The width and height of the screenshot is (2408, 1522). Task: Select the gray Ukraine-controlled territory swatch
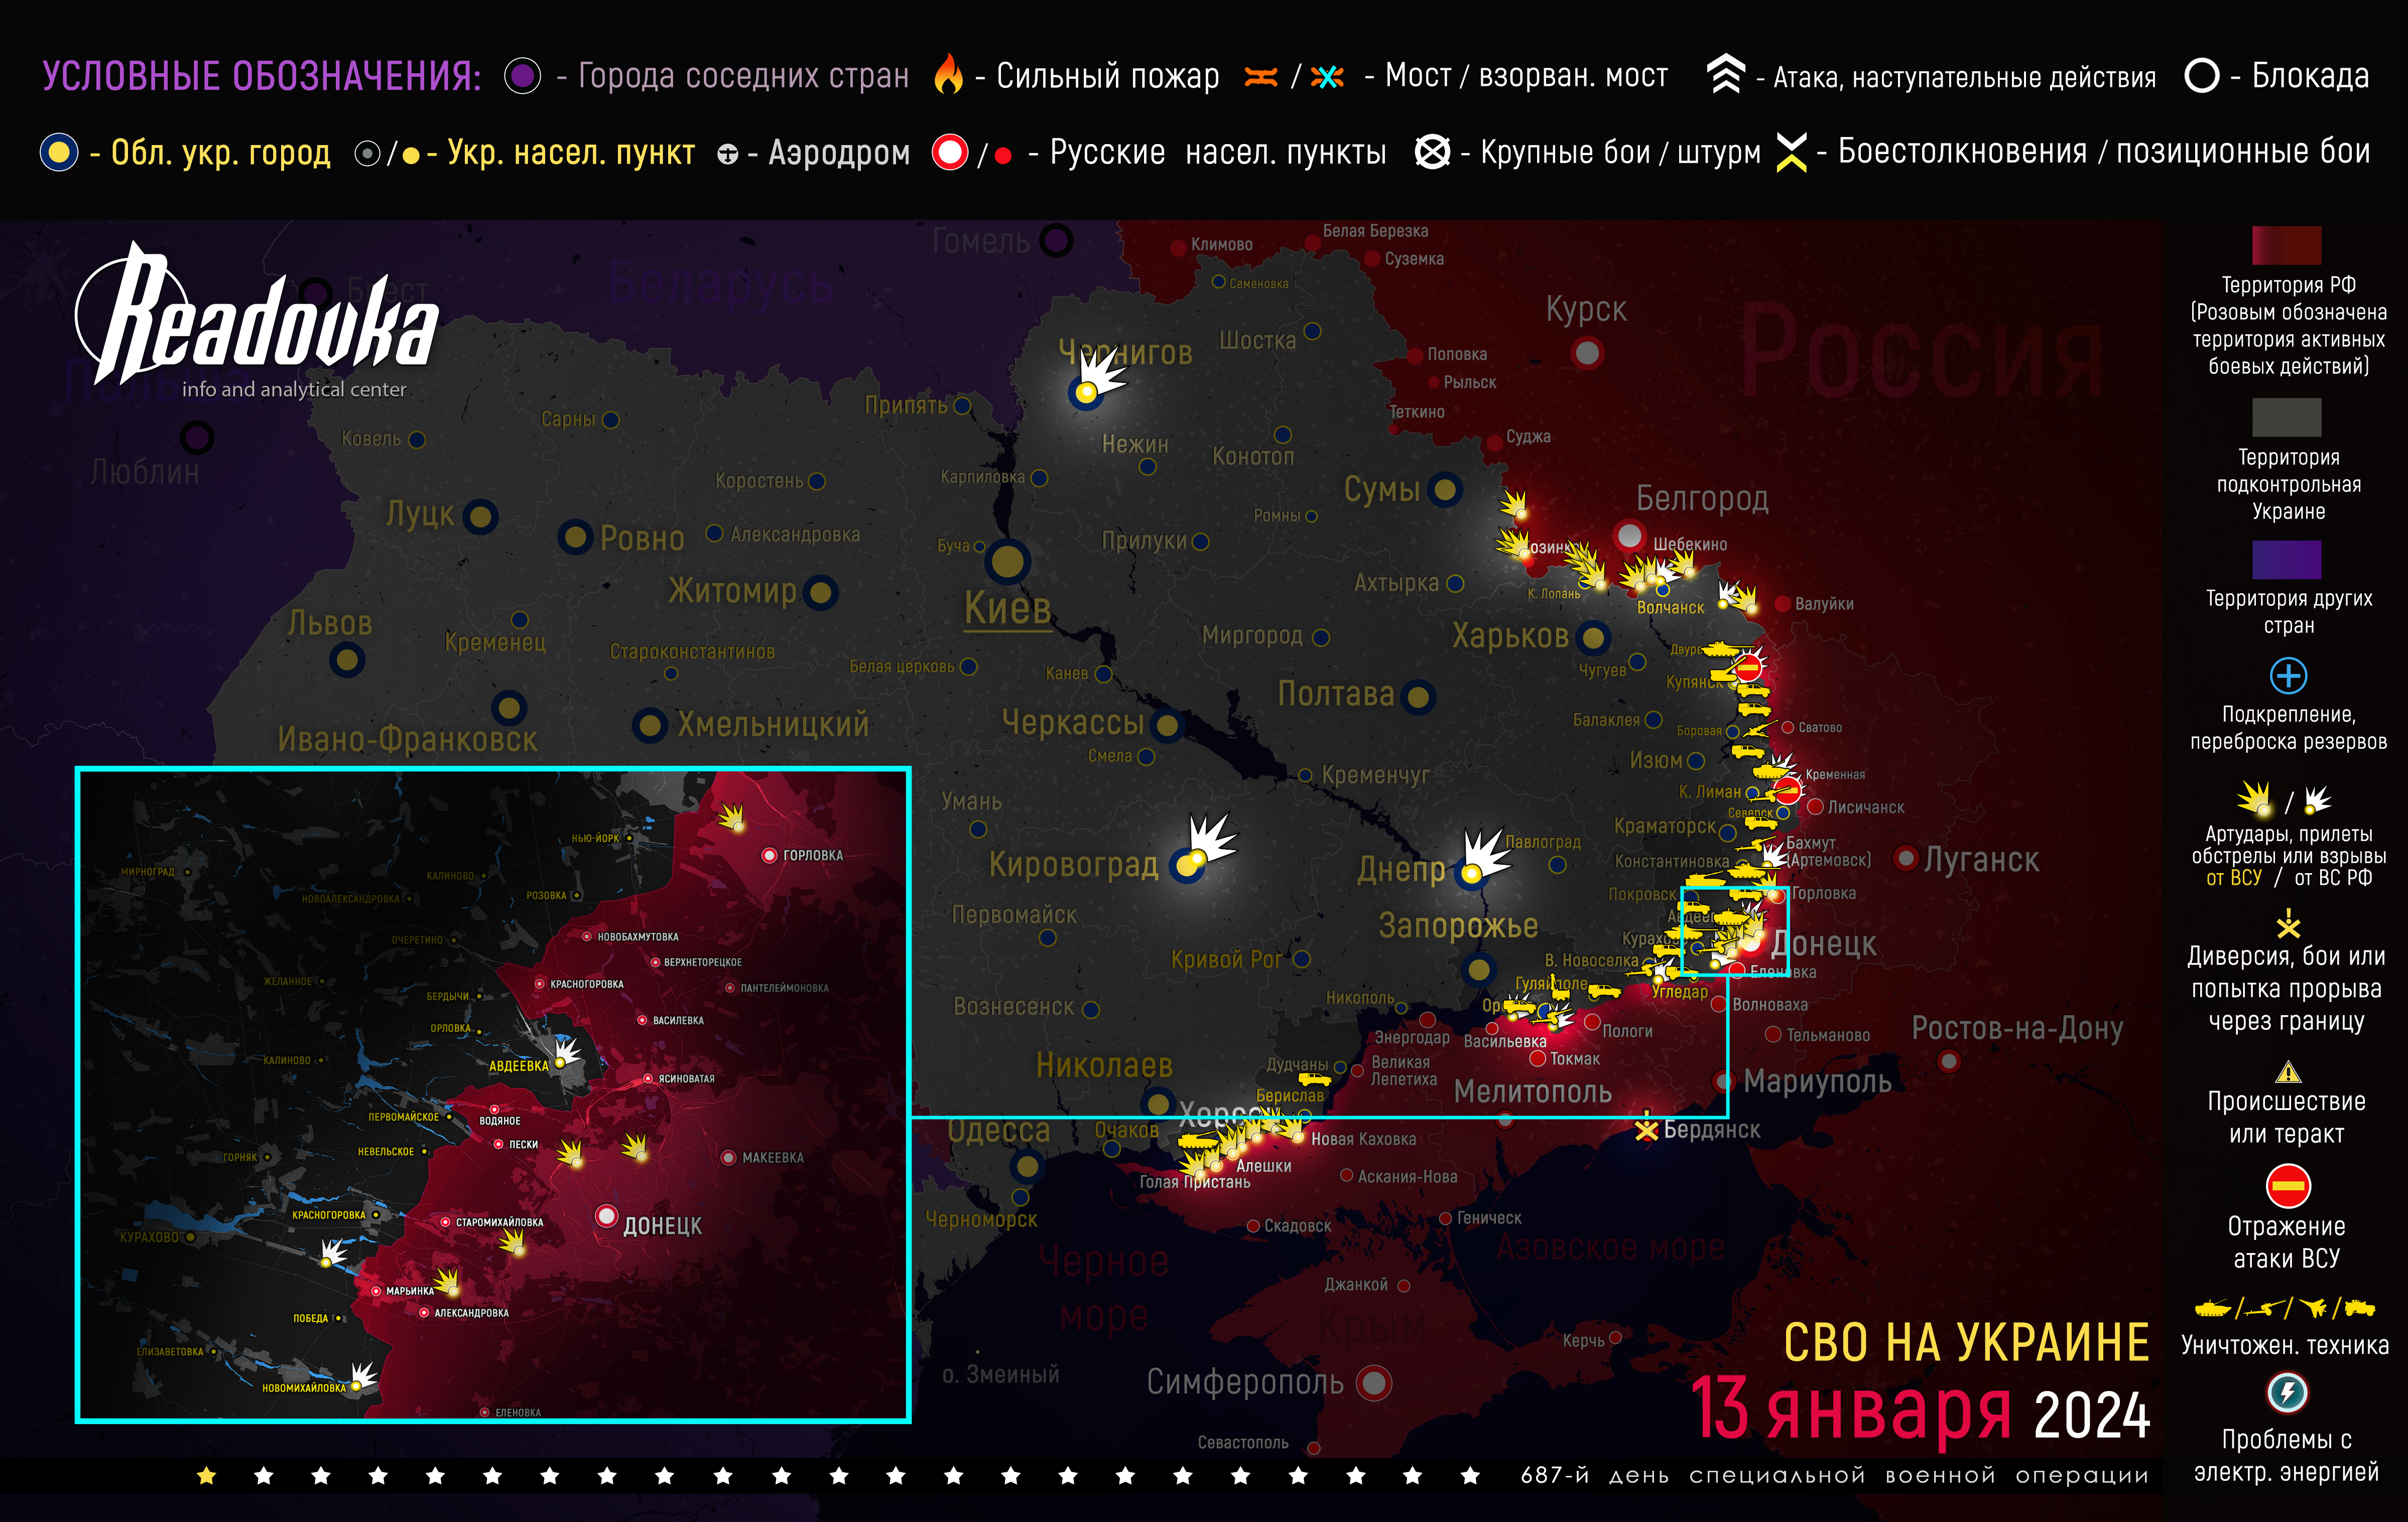coord(2286,417)
